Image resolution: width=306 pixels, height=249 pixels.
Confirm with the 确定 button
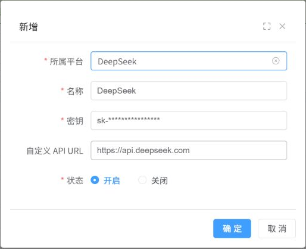pos(232,229)
